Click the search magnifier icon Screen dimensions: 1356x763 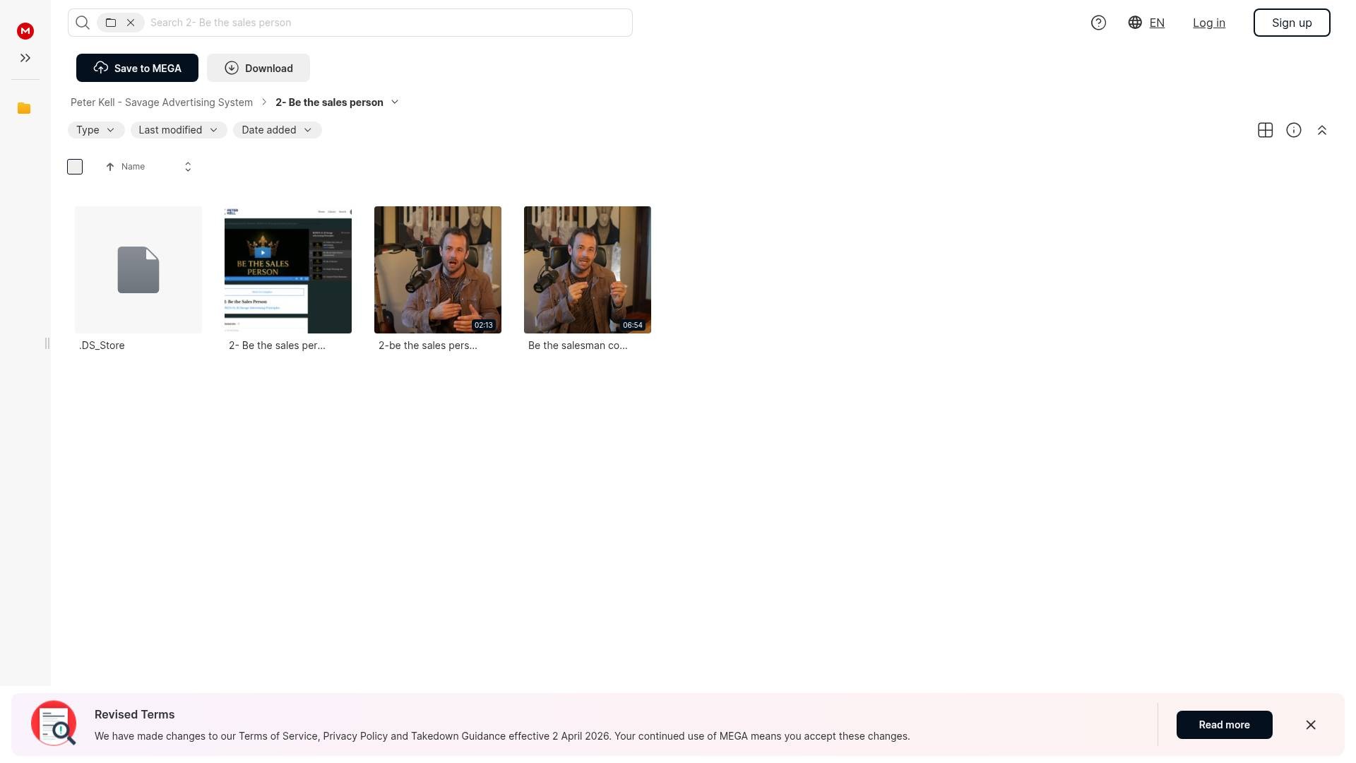[x=83, y=23]
